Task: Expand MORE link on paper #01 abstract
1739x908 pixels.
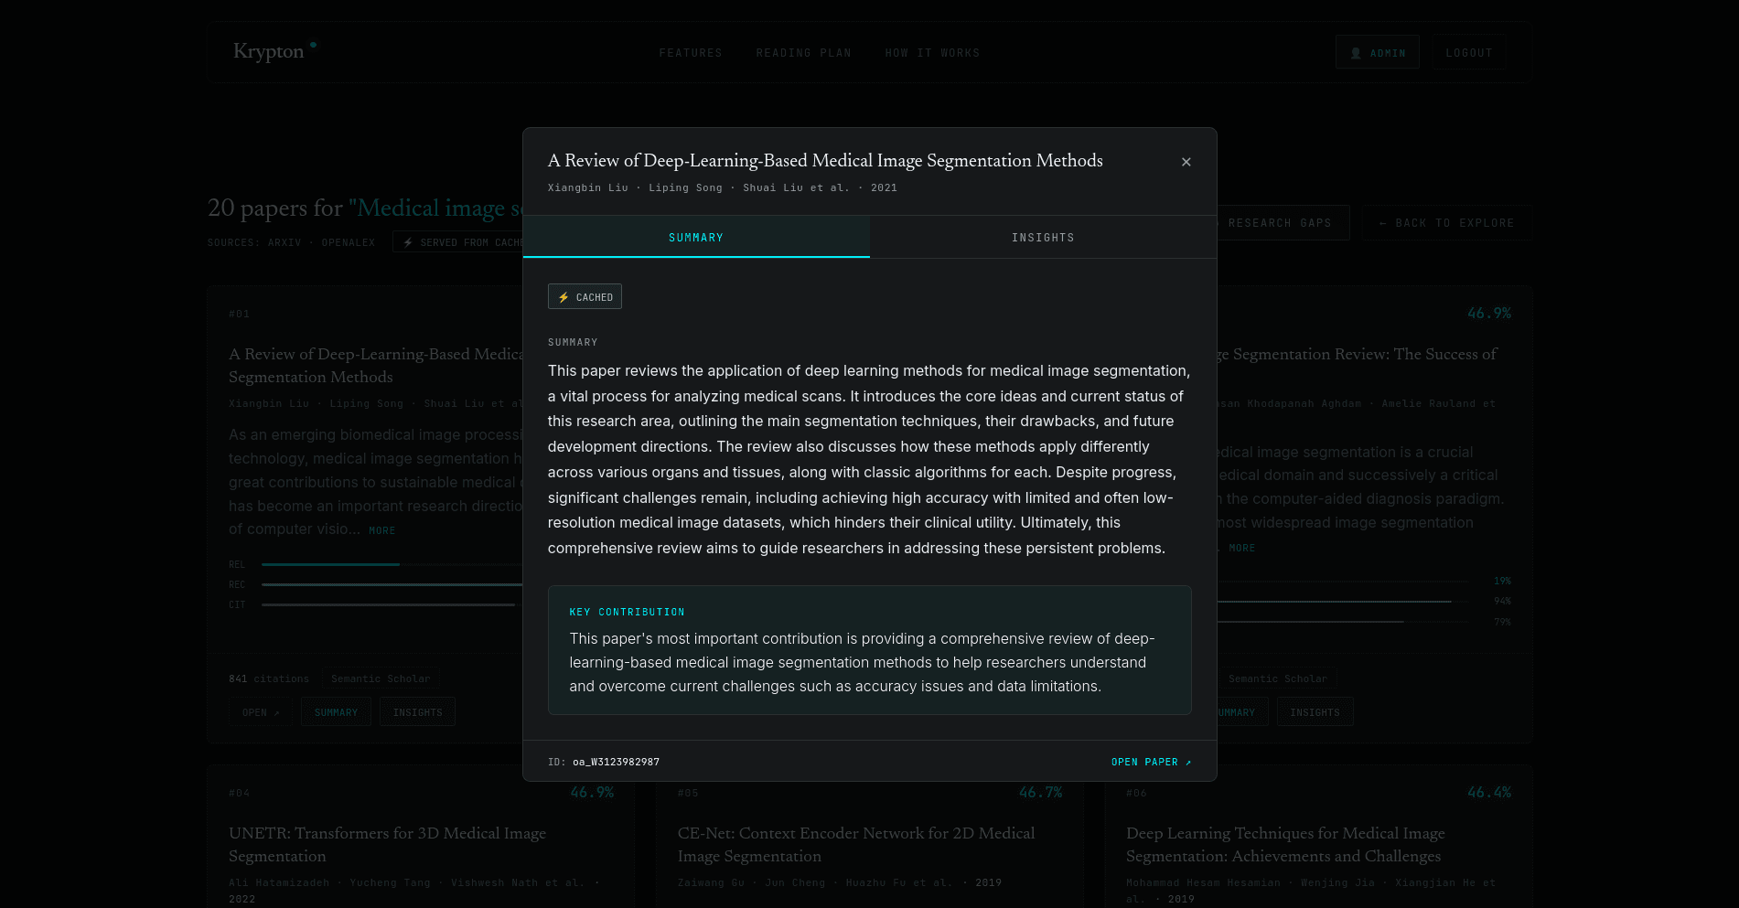Action: coord(382,530)
